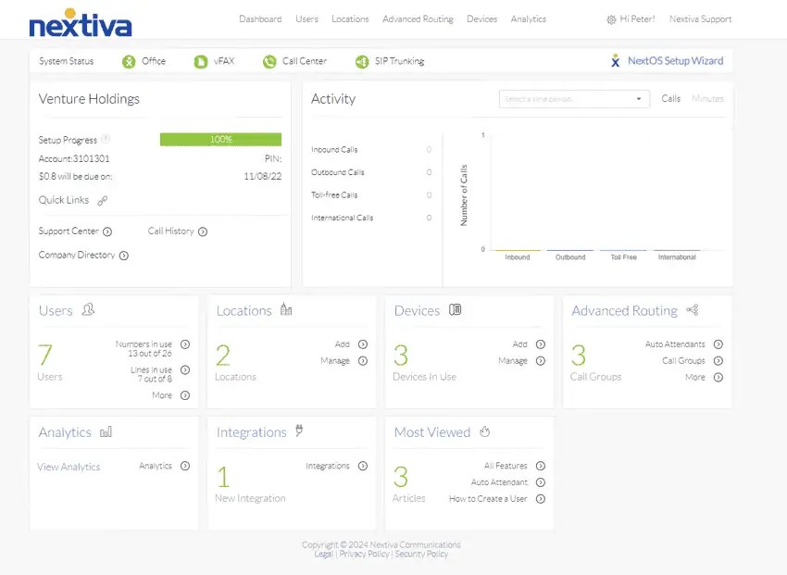Click the Lines in use arrow icon
Viewport: 787px width, 575px height.
185,369
